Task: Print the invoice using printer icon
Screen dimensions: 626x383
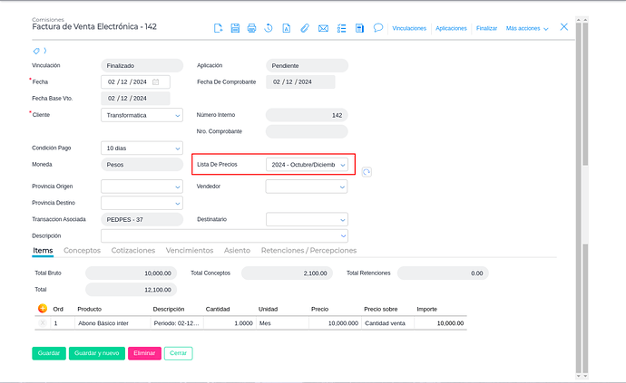Action: click(252, 28)
